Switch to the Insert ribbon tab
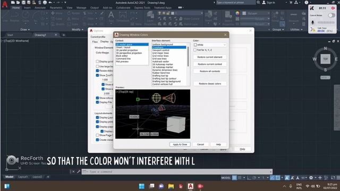The width and height of the screenshot is (340, 191). coord(27,7)
